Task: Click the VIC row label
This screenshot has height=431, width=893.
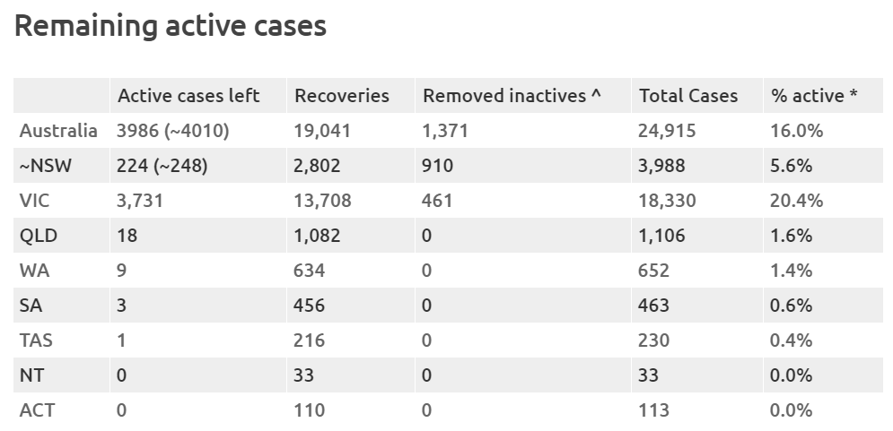Action: pyautogui.click(x=36, y=201)
